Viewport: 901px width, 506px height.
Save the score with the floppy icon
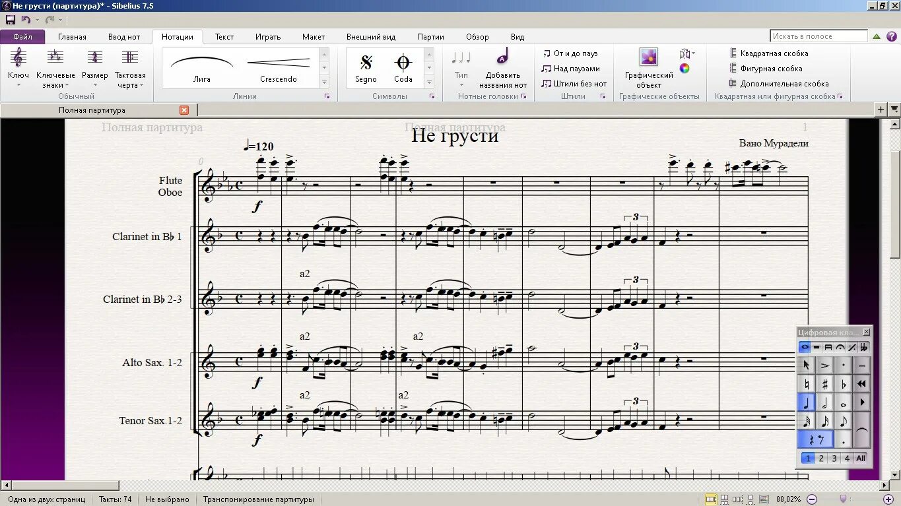tap(10, 20)
